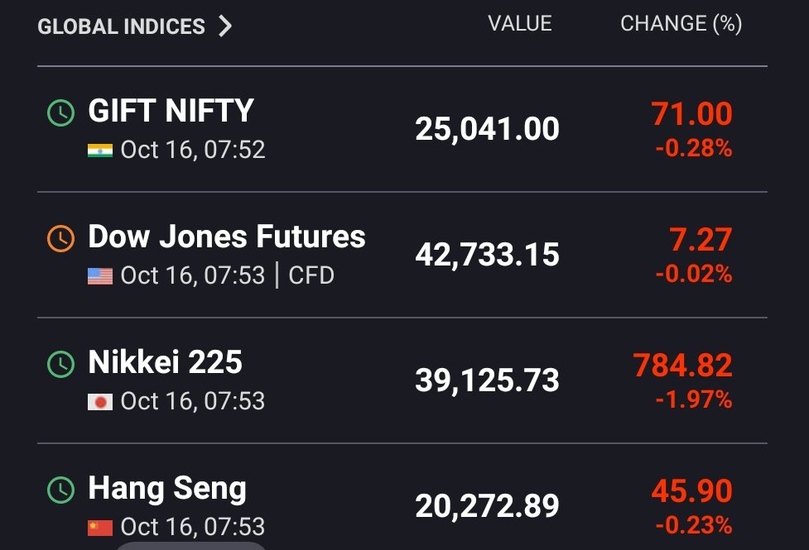Click GIFT NIFTY value 25,041.00
The height and width of the screenshot is (550, 809).
(487, 129)
